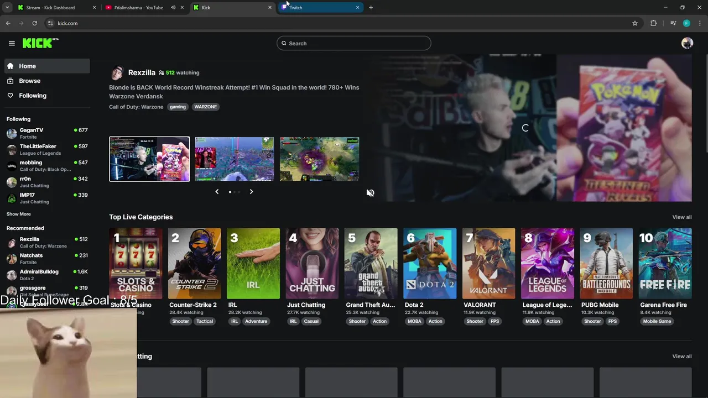Click the Call of Duty: Warzone category link
708x398 pixels.
tap(136, 107)
